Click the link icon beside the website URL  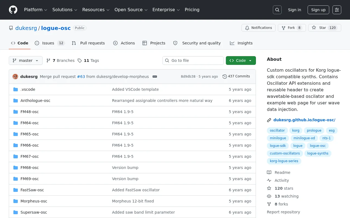[269, 120]
